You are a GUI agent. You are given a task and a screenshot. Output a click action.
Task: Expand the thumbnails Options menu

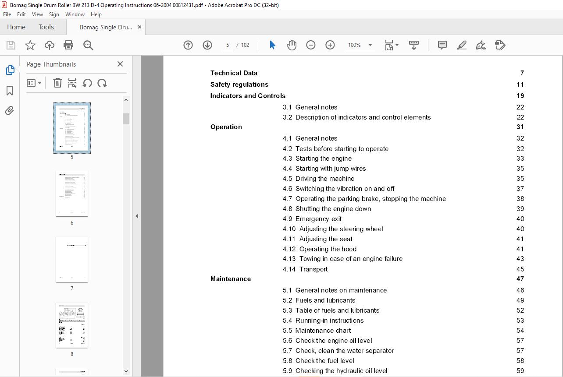[34, 83]
